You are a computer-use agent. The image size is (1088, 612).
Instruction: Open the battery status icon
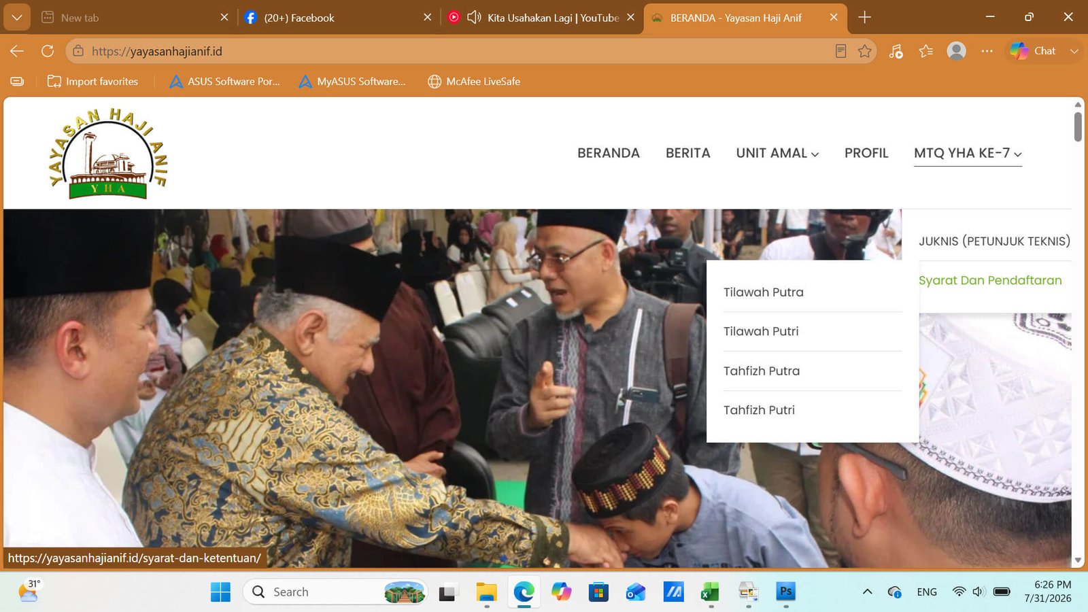(x=1002, y=592)
